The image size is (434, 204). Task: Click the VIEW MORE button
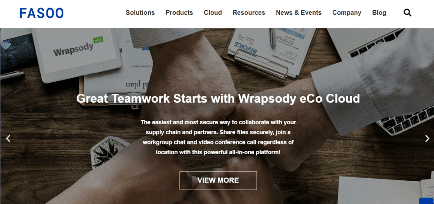(218, 181)
